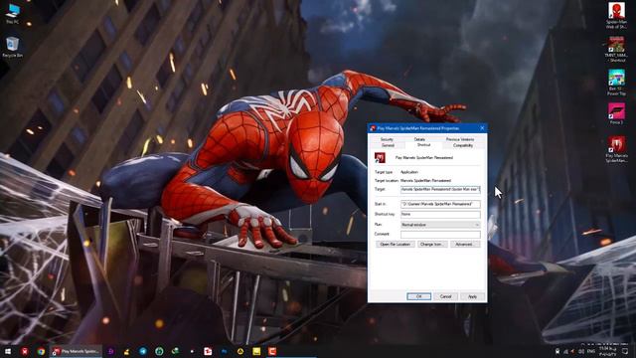Click the Comment text field
This screenshot has height=358, width=636.
pos(440,235)
